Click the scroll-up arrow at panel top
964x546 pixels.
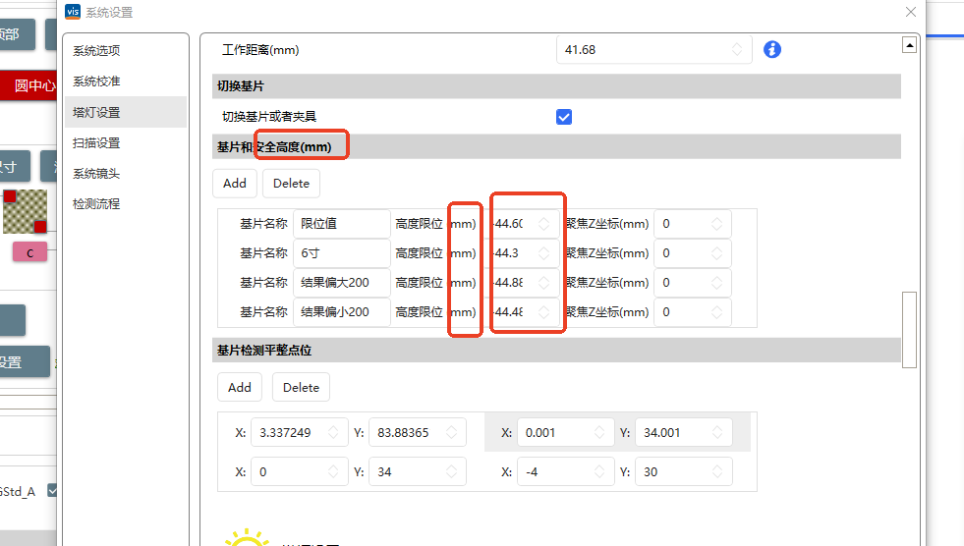[909, 45]
